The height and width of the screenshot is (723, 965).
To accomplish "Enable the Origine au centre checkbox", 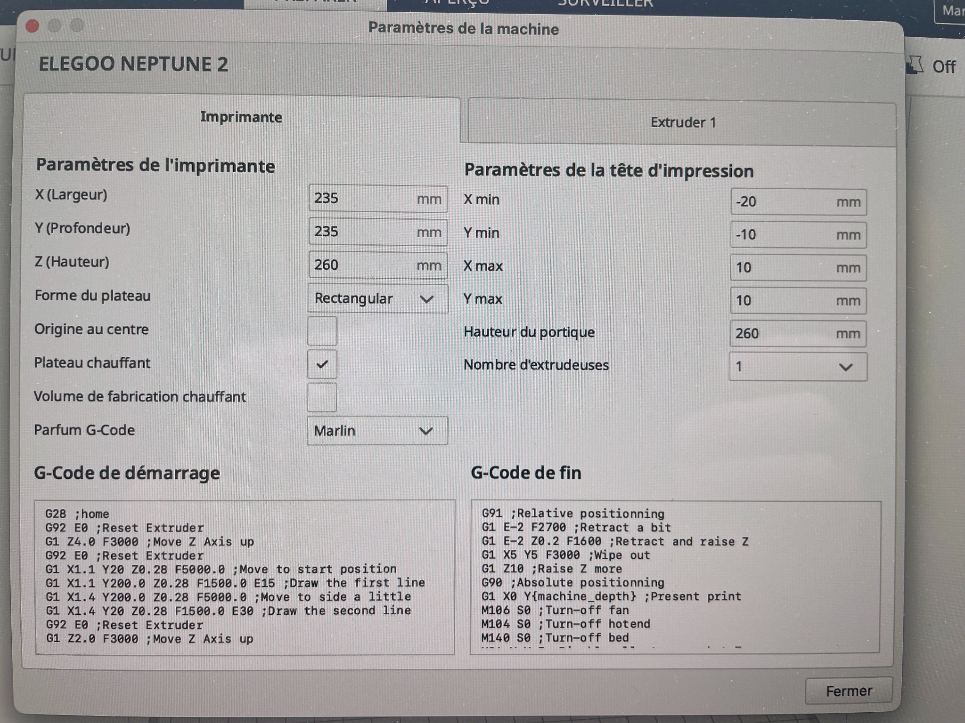I will click(322, 331).
